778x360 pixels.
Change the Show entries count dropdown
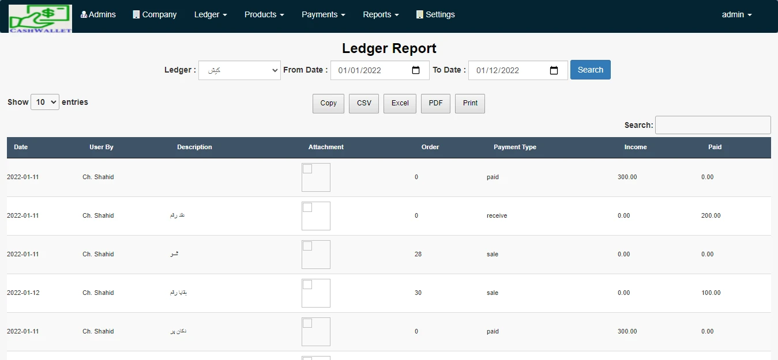[45, 102]
